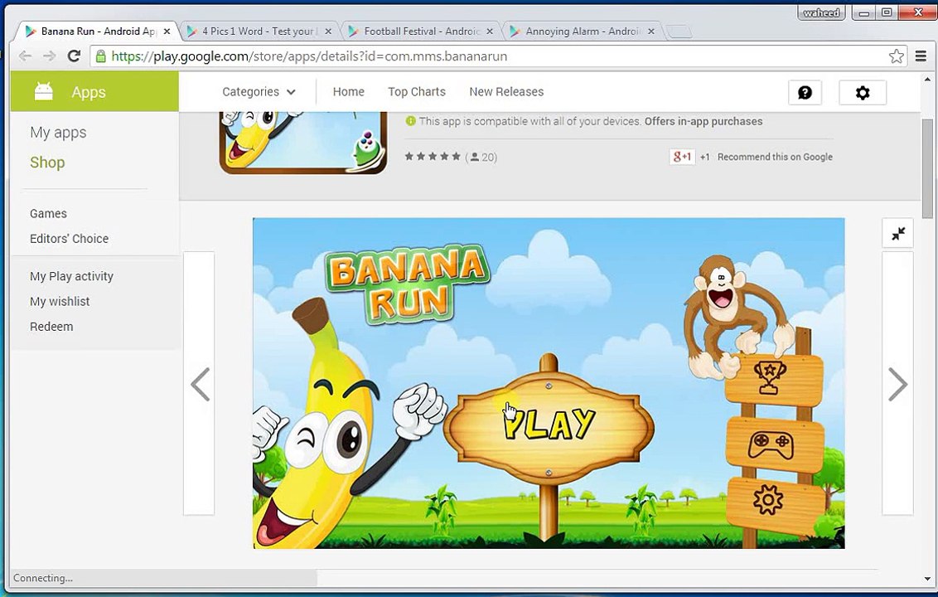Click 'Offers in-app purchases' text

(x=703, y=121)
